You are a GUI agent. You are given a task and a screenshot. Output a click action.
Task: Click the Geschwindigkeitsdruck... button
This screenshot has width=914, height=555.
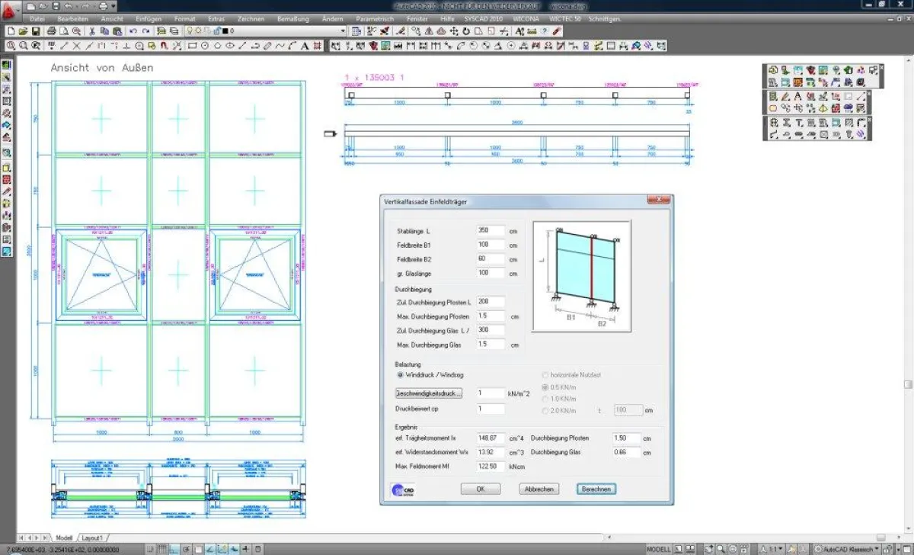(x=428, y=393)
